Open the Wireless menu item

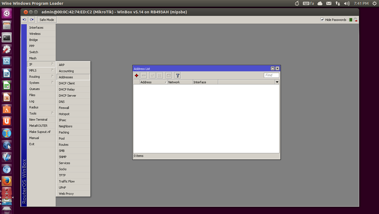click(x=41, y=34)
